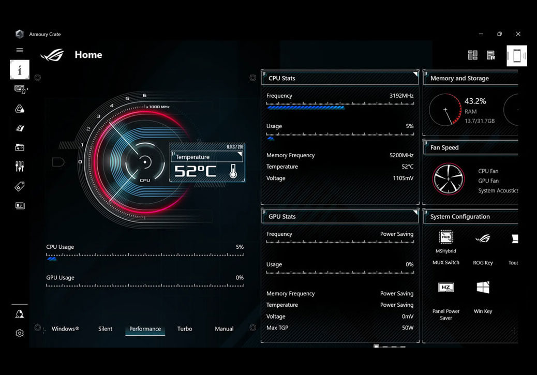Restore down the Armoury Crate window
This screenshot has height=375, width=537.
[499, 34]
